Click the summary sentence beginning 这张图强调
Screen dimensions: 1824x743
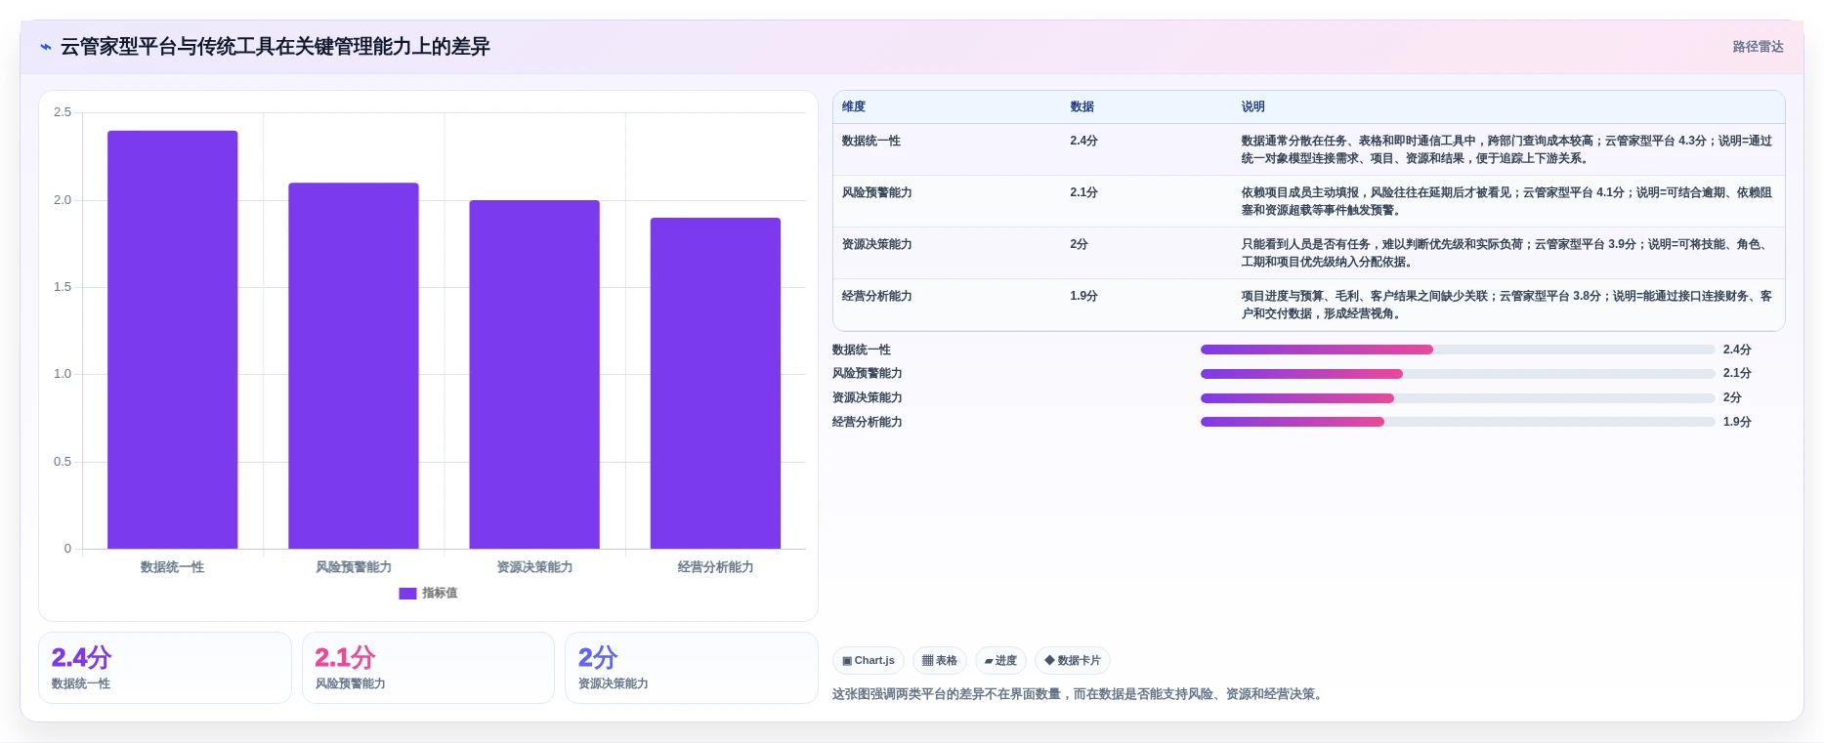[1080, 694]
